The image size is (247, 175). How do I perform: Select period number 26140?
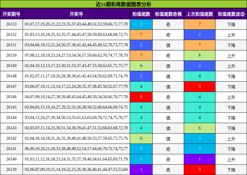pos(11,159)
